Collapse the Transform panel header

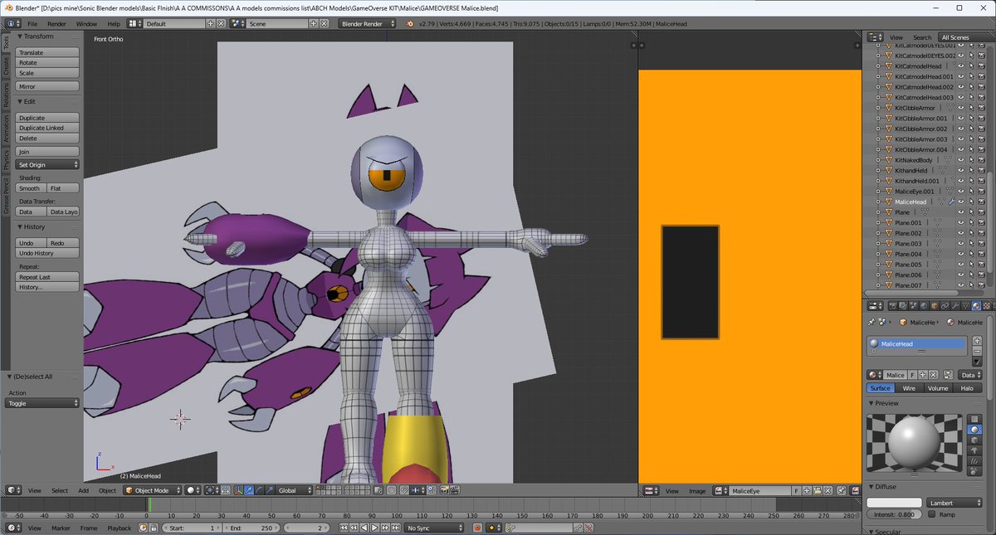(x=37, y=36)
